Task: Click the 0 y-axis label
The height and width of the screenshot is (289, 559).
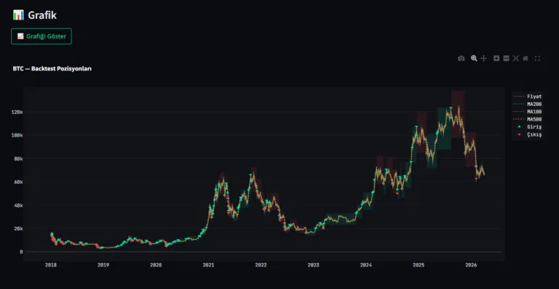Action: (x=21, y=252)
